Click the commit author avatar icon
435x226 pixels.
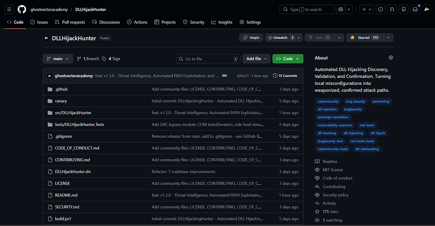click(x=50, y=76)
